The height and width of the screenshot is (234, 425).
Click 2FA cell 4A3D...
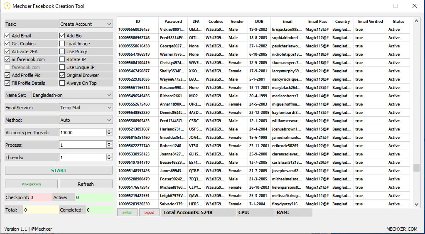point(195,112)
